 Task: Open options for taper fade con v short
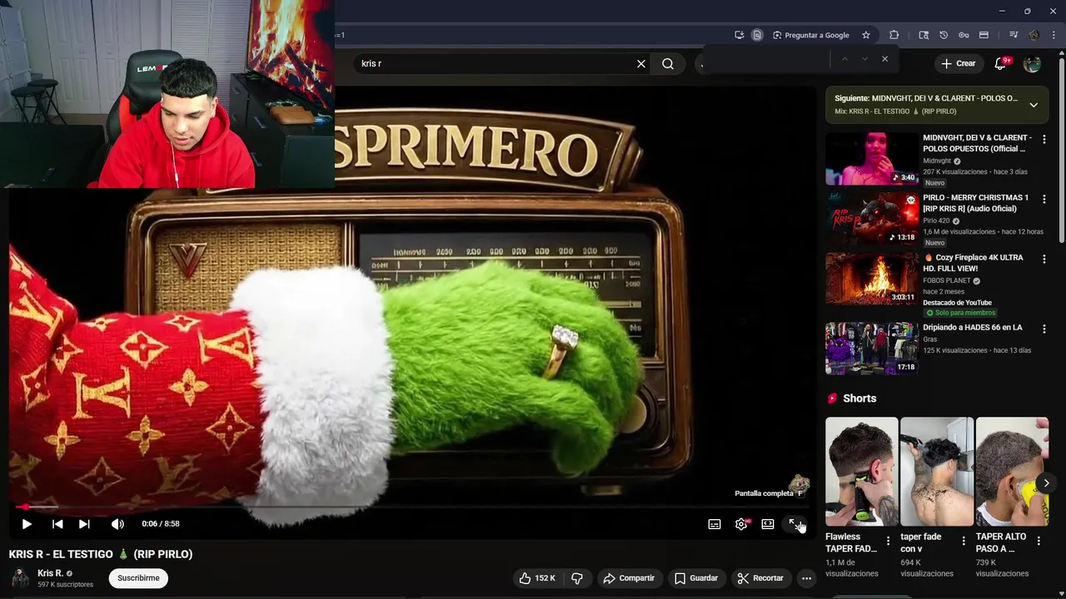[964, 541]
